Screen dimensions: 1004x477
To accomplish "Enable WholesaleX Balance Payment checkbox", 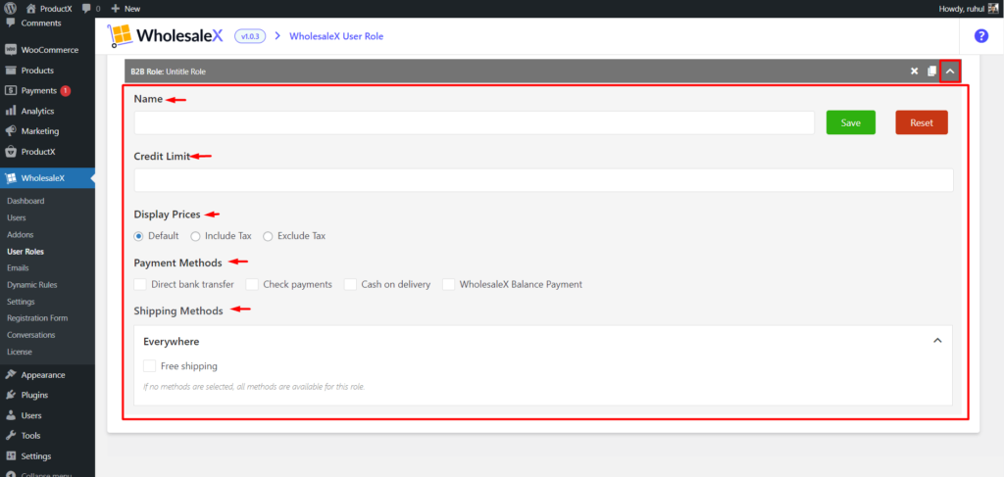I will tap(448, 284).
